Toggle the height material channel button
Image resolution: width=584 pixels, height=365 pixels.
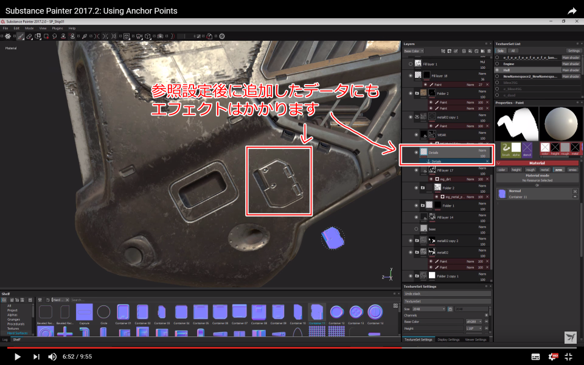516,170
